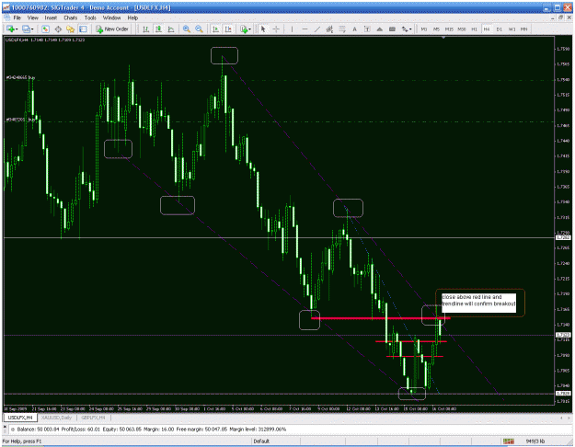Screen dimensions: 575x447
Task: Click the Default profile in status bar
Action: [261, 441]
